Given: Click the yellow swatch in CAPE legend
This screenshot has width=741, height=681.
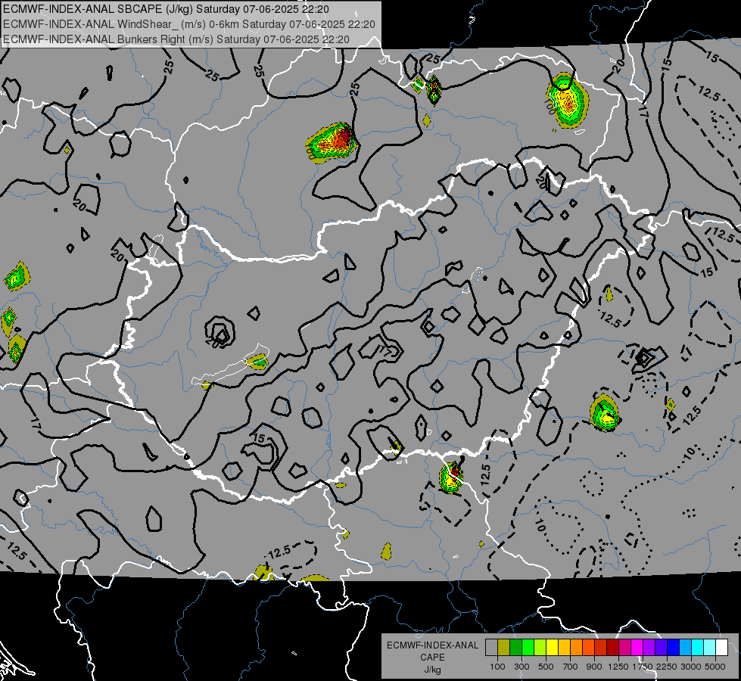Looking at the screenshot, I should tap(552, 648).
